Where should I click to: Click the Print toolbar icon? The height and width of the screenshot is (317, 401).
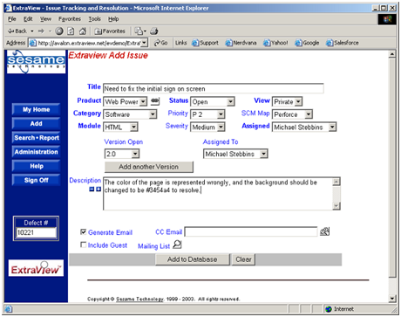point(154,31)
